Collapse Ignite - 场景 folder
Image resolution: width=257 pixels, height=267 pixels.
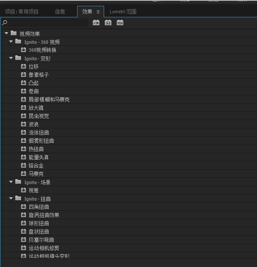[x=11, y=182]
